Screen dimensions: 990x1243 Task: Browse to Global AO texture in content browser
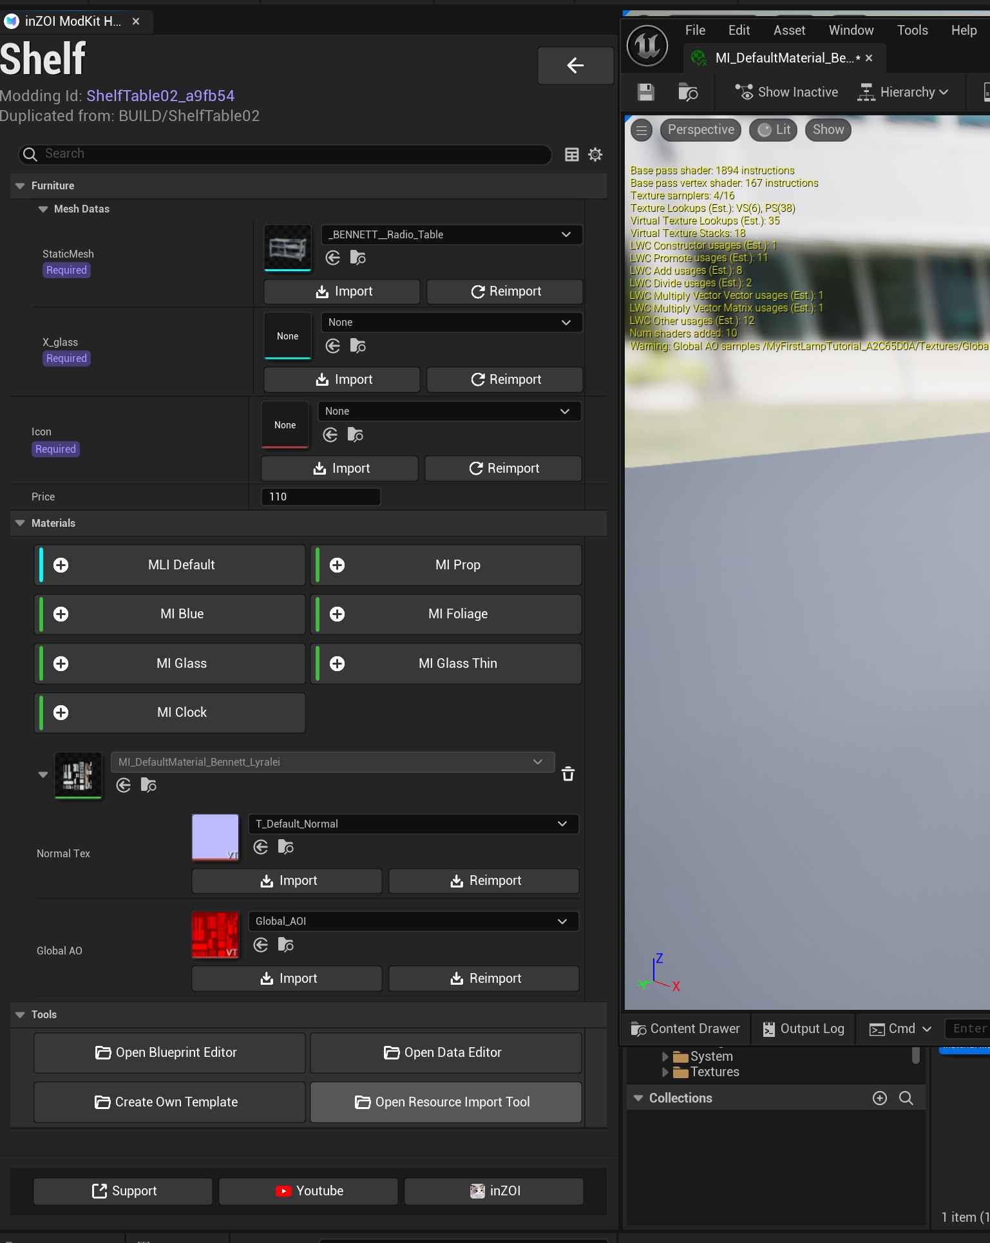(285, 945)
